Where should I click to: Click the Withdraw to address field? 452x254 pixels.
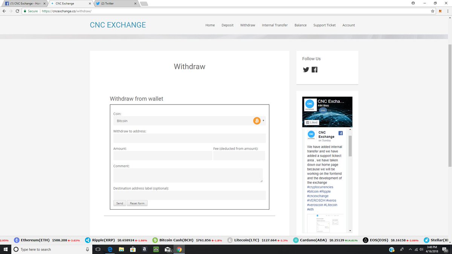[189, 138]
